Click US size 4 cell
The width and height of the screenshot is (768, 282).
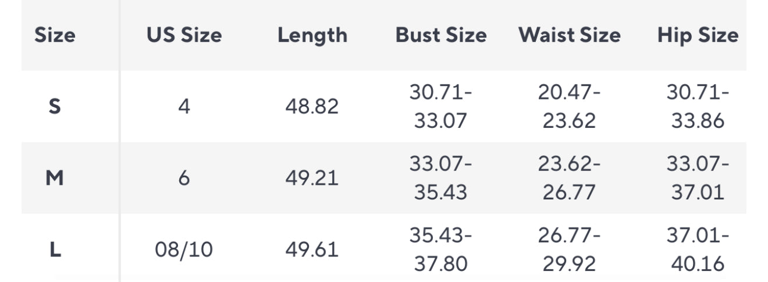pyautogui.click(x=184, y=107)
